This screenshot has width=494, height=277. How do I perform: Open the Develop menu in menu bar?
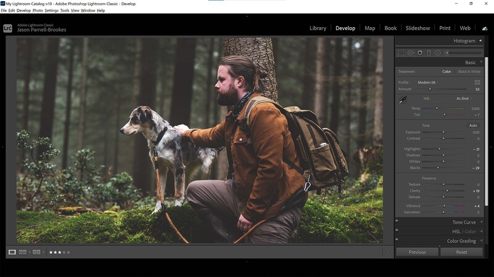coord(23,10)
